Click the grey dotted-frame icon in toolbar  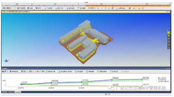click(143, 8)
